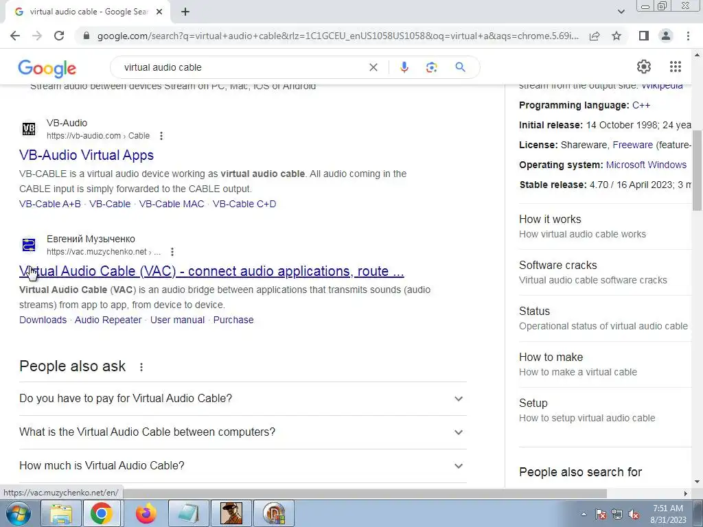The height and width of the screenshot is (527, 703).
Task: Launch Firefox from the taskbar
Action: [x=146, y=513]
